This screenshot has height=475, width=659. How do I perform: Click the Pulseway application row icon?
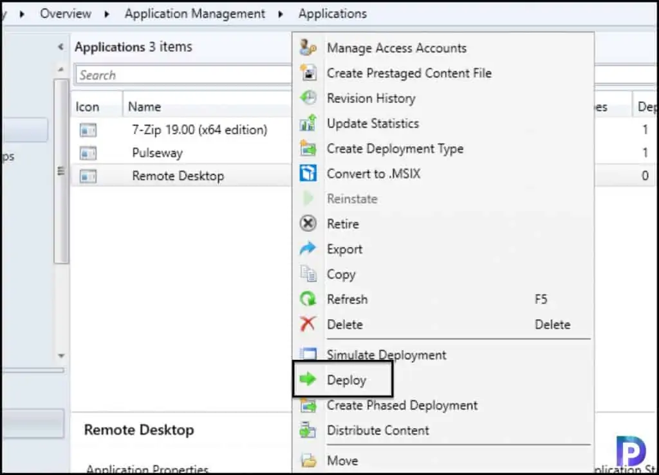click(88, 153)
